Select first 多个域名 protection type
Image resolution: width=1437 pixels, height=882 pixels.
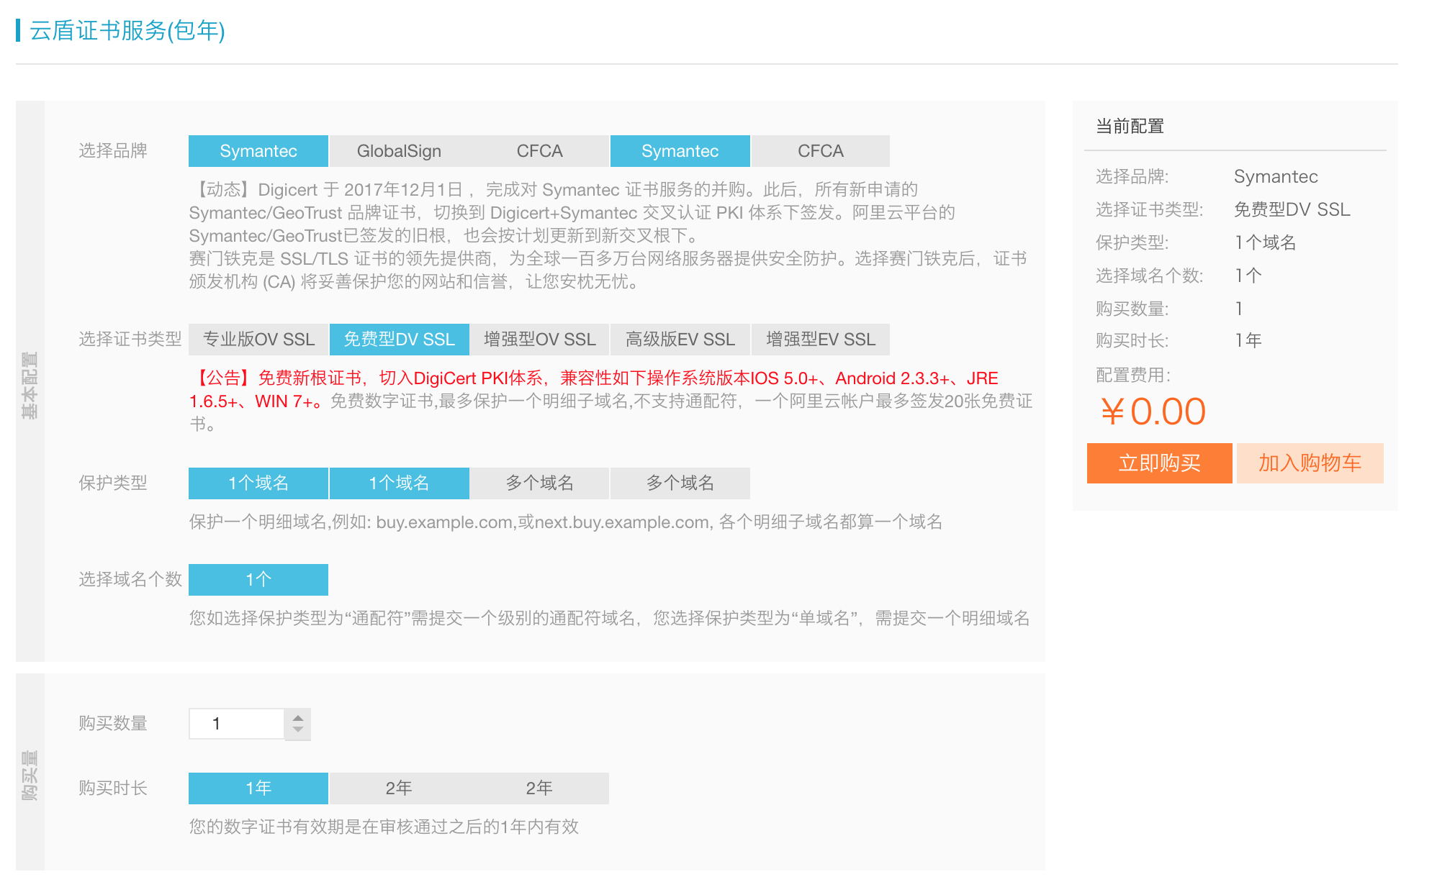point(539,483)
